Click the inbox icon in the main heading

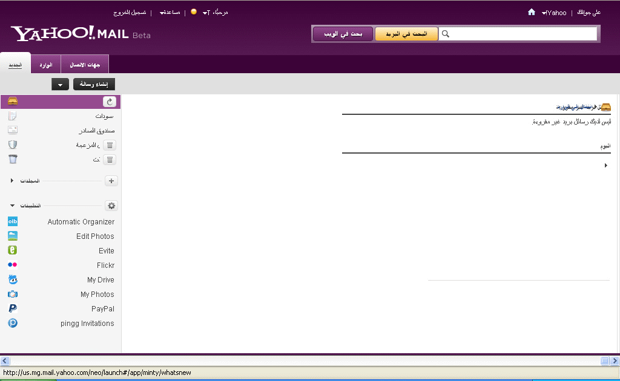click(605, 106)
